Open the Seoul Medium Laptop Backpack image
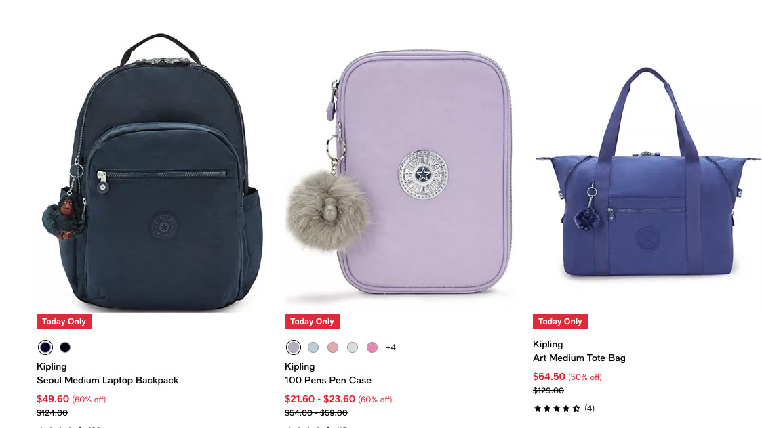 coord(153,171)
